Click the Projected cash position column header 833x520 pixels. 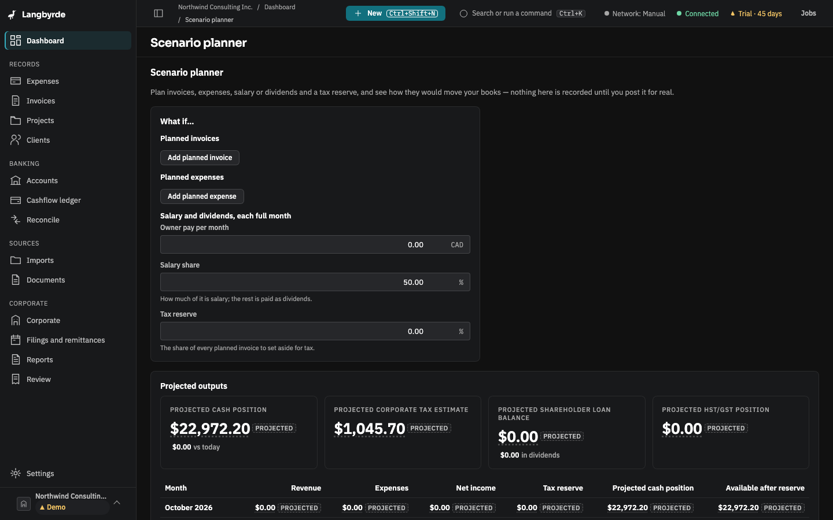[x=653, y=488]
